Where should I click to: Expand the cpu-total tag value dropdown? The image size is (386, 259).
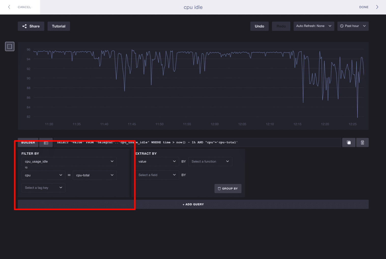tap(95, 175)
